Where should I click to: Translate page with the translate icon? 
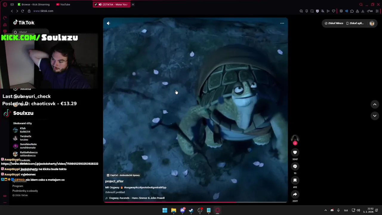click(x=323, y=11)
